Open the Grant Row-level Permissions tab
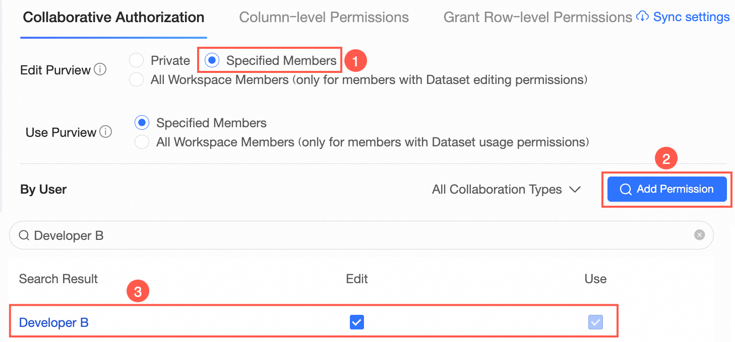This screenshot has width=735, height=342. (537, 17)
